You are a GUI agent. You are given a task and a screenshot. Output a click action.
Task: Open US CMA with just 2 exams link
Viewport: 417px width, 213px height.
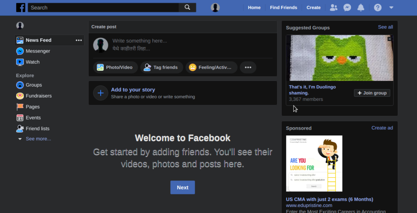(x=329, y=199)
